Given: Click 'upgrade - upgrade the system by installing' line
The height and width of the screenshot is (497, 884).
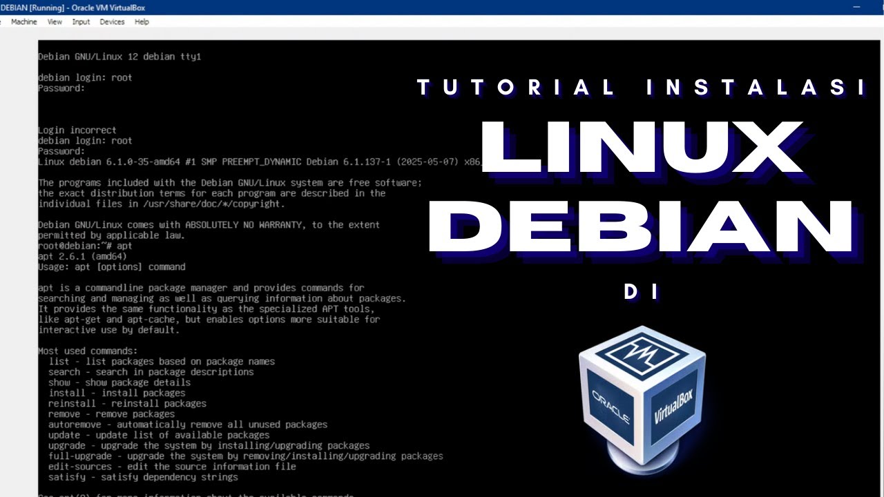Looking at the screenshot, I should point(209,445).
